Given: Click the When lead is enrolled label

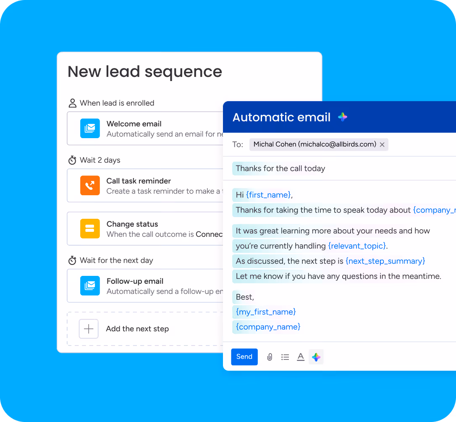Looking at the screenshot, I should click(117, 103).
